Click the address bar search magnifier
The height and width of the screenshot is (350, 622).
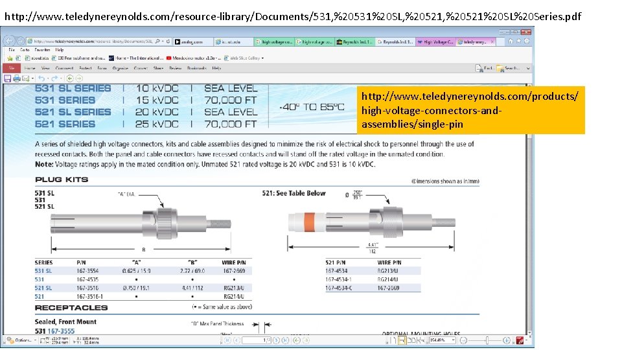click(x=158, y=41)
